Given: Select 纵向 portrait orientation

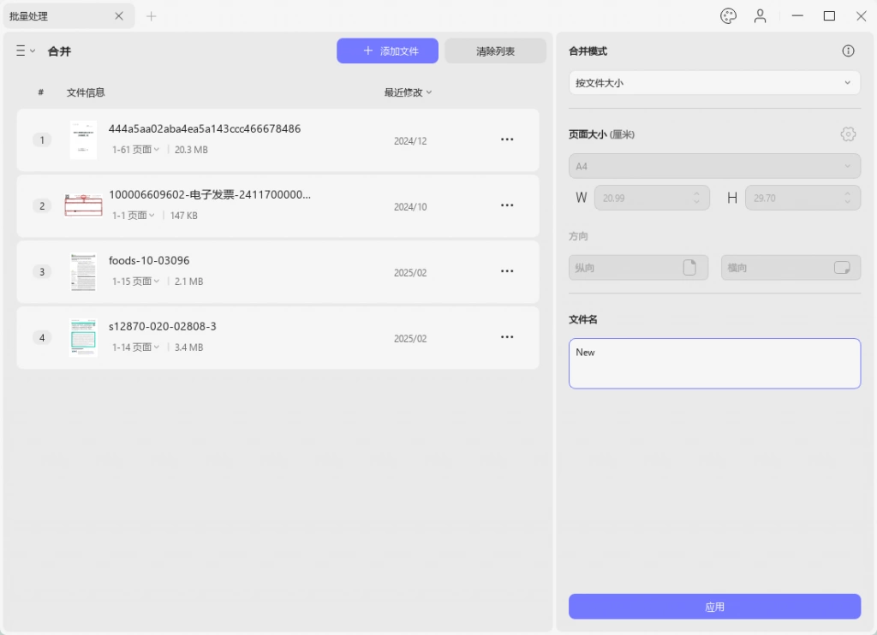Looking at the screenshot, I should [x=638, y=268].
